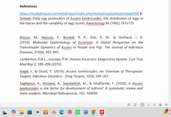Expand the eye protection mode dropdown arrow
Screen dimensions: 171x117
169,105
